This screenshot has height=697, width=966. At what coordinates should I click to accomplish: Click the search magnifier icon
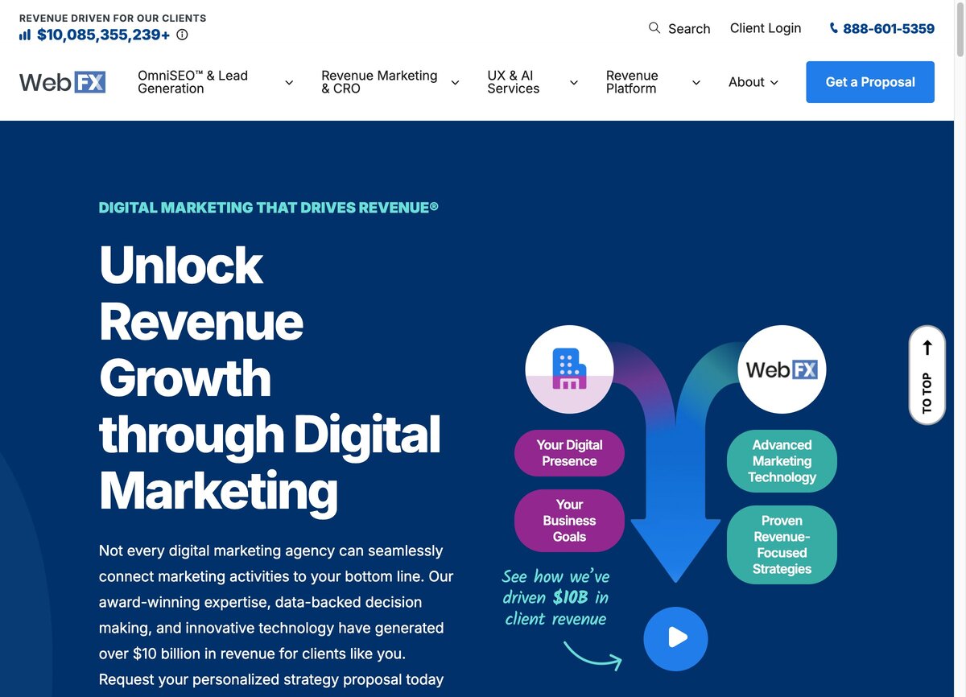click(654, 27)
